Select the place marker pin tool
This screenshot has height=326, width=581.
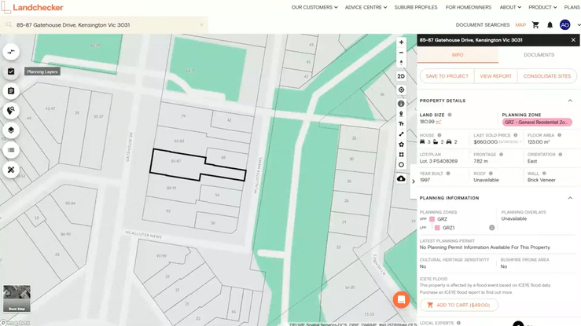tap(401, 114)
